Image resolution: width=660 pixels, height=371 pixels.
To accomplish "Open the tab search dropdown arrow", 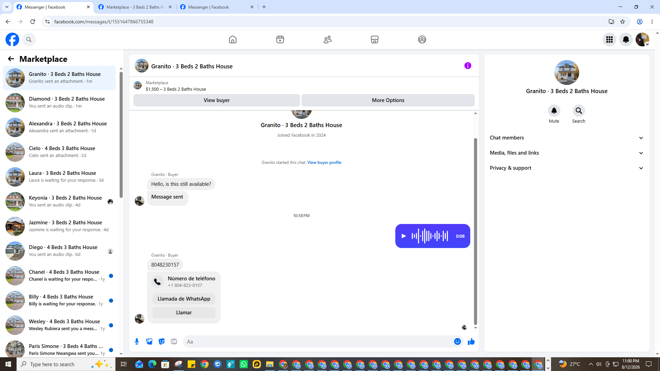I will (x=7, y=7).
